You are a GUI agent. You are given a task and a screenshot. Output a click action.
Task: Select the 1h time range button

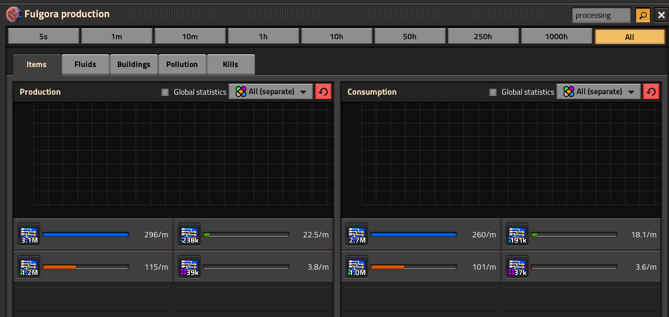point(263,37)
